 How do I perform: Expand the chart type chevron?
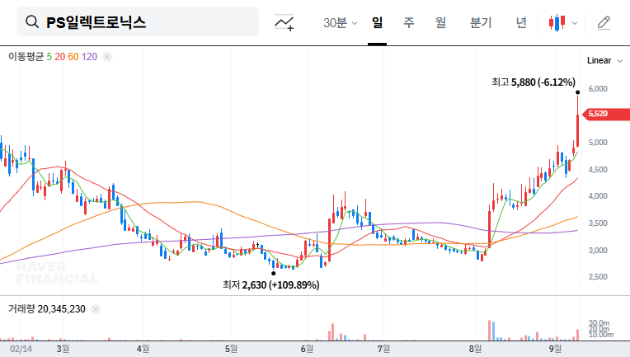point(575,23)
